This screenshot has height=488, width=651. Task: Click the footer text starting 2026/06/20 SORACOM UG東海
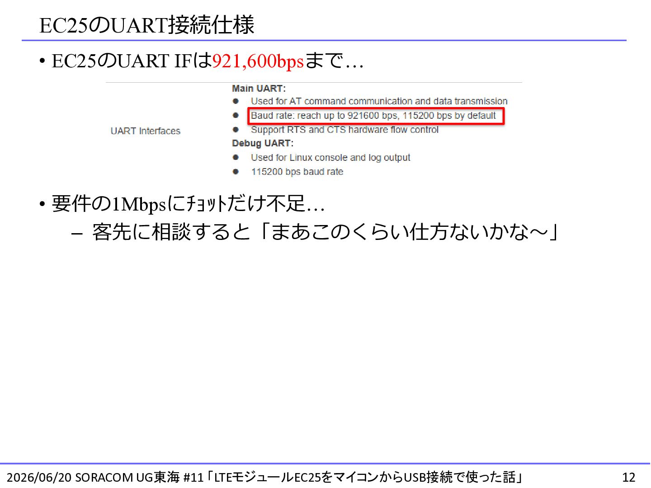coord(265,477)
